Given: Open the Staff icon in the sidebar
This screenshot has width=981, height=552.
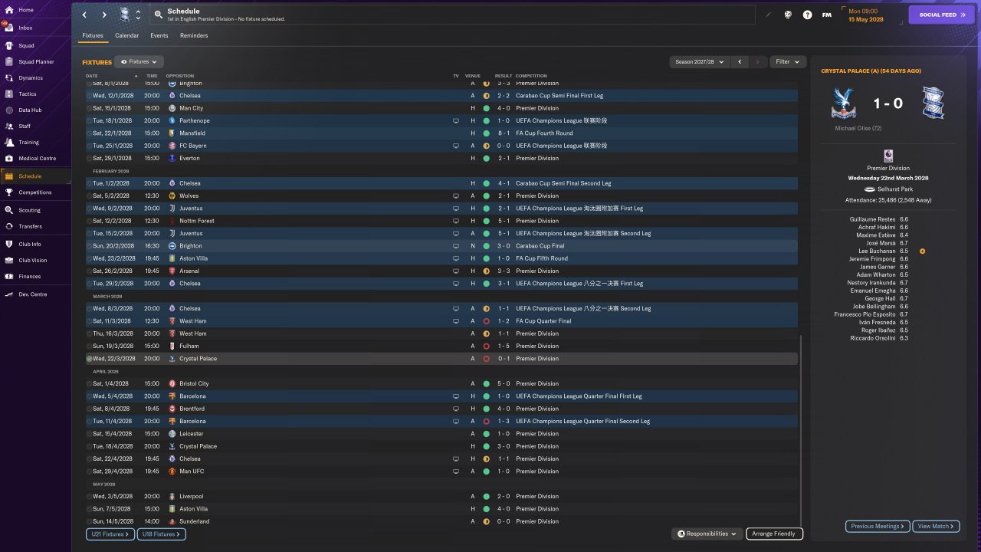Looking at the screenshot, I should pos(9,126).
